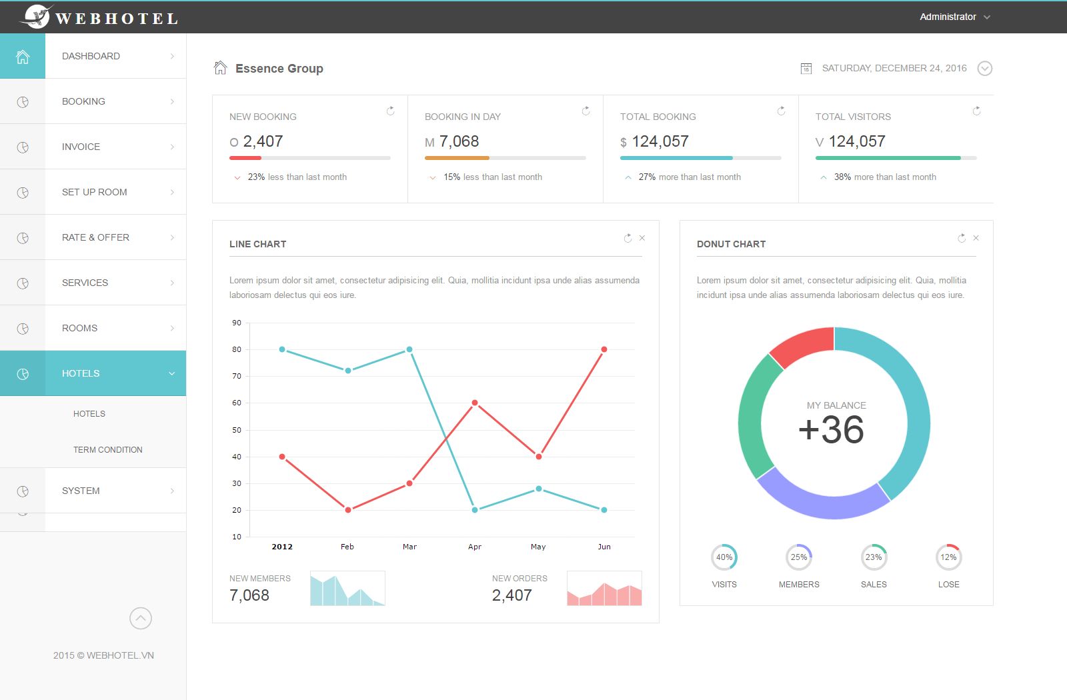Refresh the New Booking card

(390, 111)
